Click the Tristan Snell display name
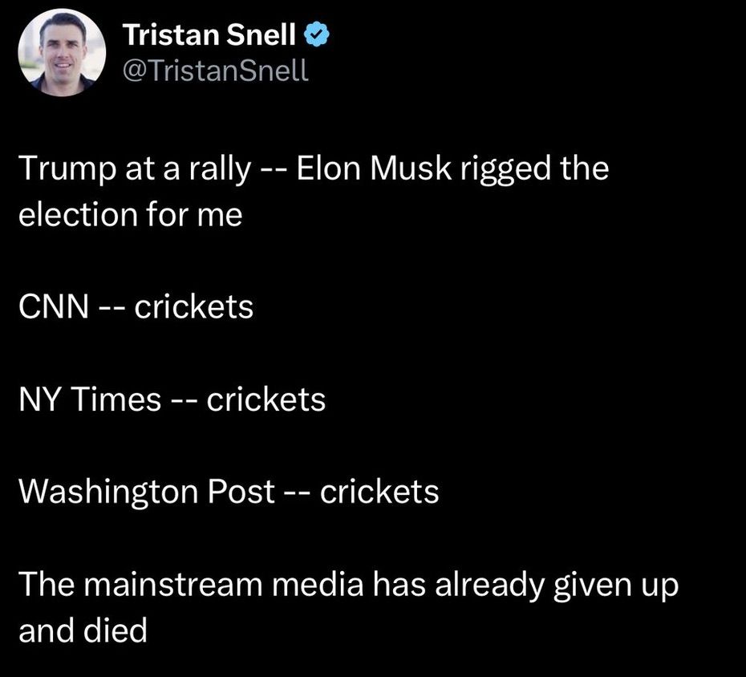746x677 pixels. pos(211,35)
